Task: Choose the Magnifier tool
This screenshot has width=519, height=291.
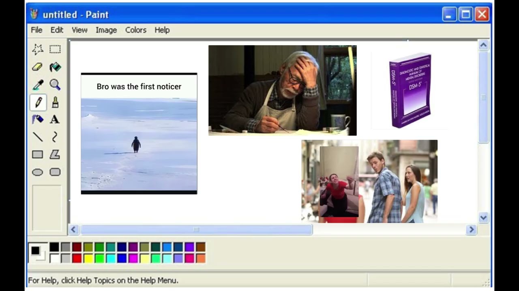Action: click(55, 84)
